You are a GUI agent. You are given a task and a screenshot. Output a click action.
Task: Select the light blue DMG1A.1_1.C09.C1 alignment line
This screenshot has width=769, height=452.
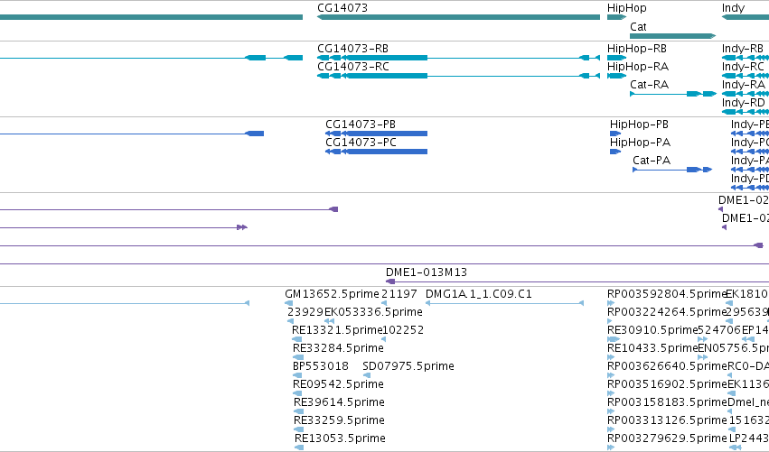[x=504, y=303]
